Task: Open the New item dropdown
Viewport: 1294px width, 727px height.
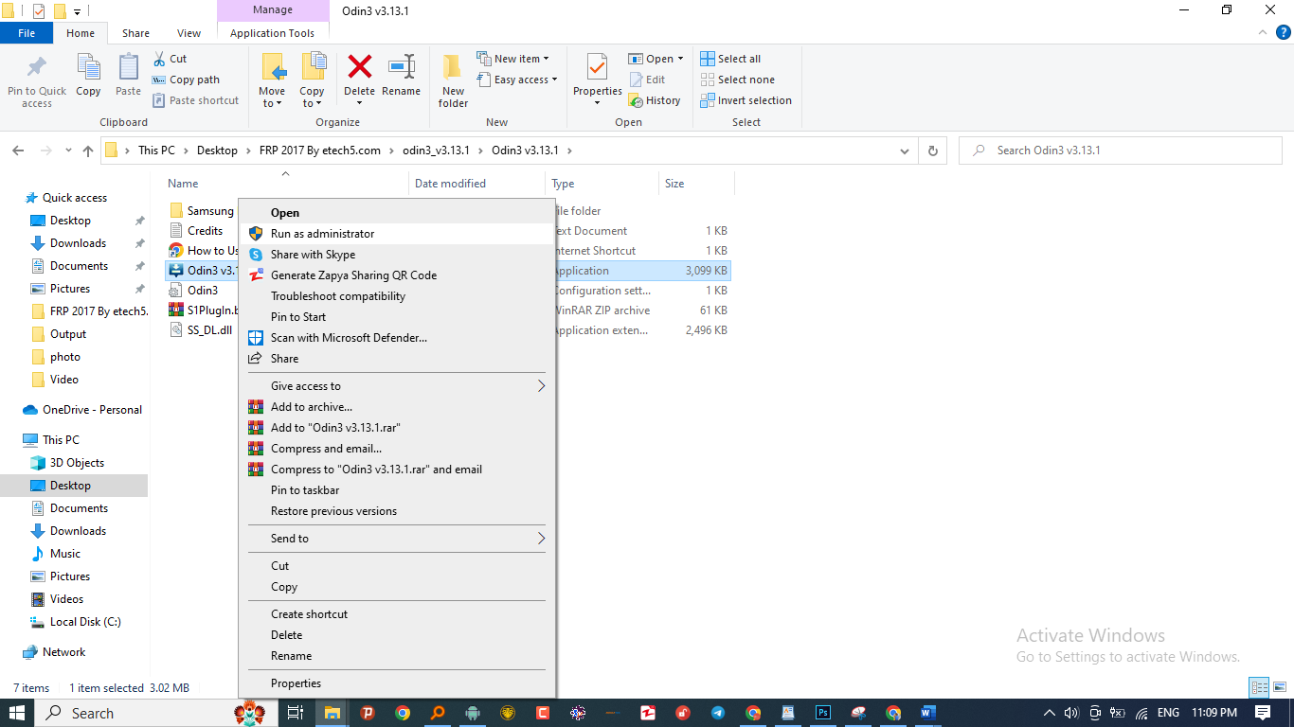Action: click(x=512, y=59)
